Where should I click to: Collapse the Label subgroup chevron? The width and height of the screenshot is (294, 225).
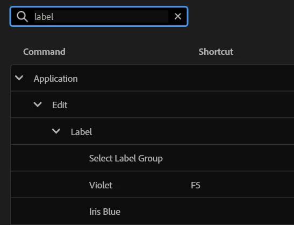point(56,131)
